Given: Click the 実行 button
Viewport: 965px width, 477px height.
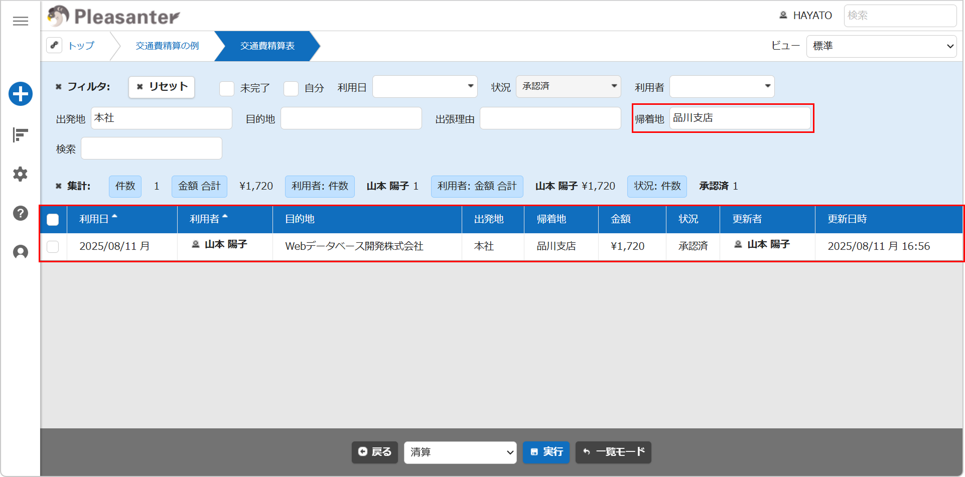Looking at the screenshot, I should pos(546,452).
